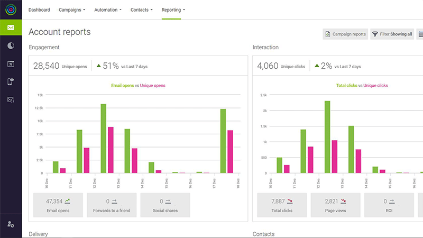Image resolution: width=423 pixels, height=238 pixels.
Task: Select the email envelope sidebar icon
Action: pyautogui.click(x=11, y=28)
